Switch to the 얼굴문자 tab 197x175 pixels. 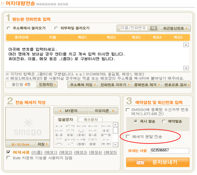coord(66,119)
